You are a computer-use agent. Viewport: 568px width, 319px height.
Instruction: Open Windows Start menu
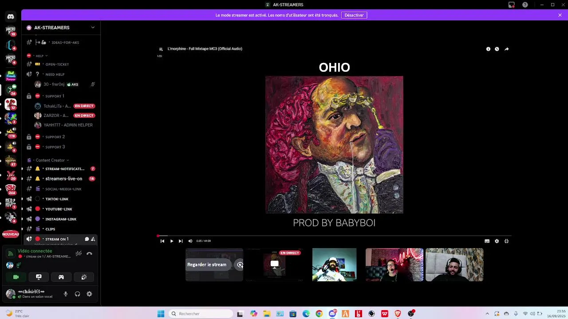click(161, 314)
